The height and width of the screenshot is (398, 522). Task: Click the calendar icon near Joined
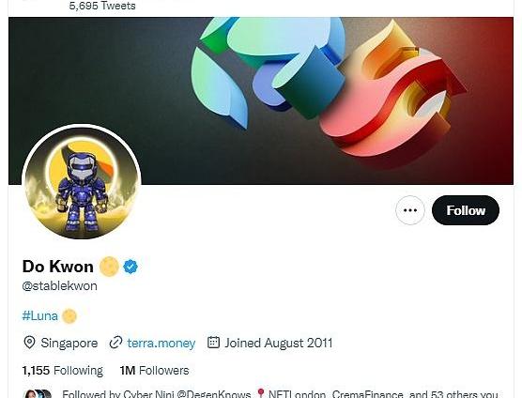click(213, 342)
